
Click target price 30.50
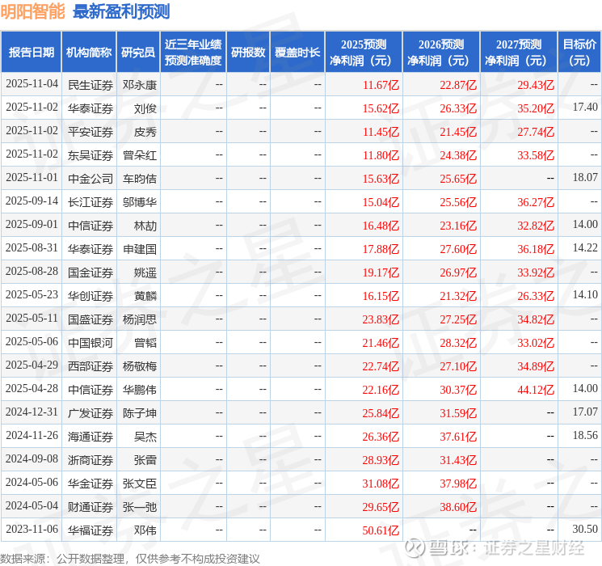585,529
